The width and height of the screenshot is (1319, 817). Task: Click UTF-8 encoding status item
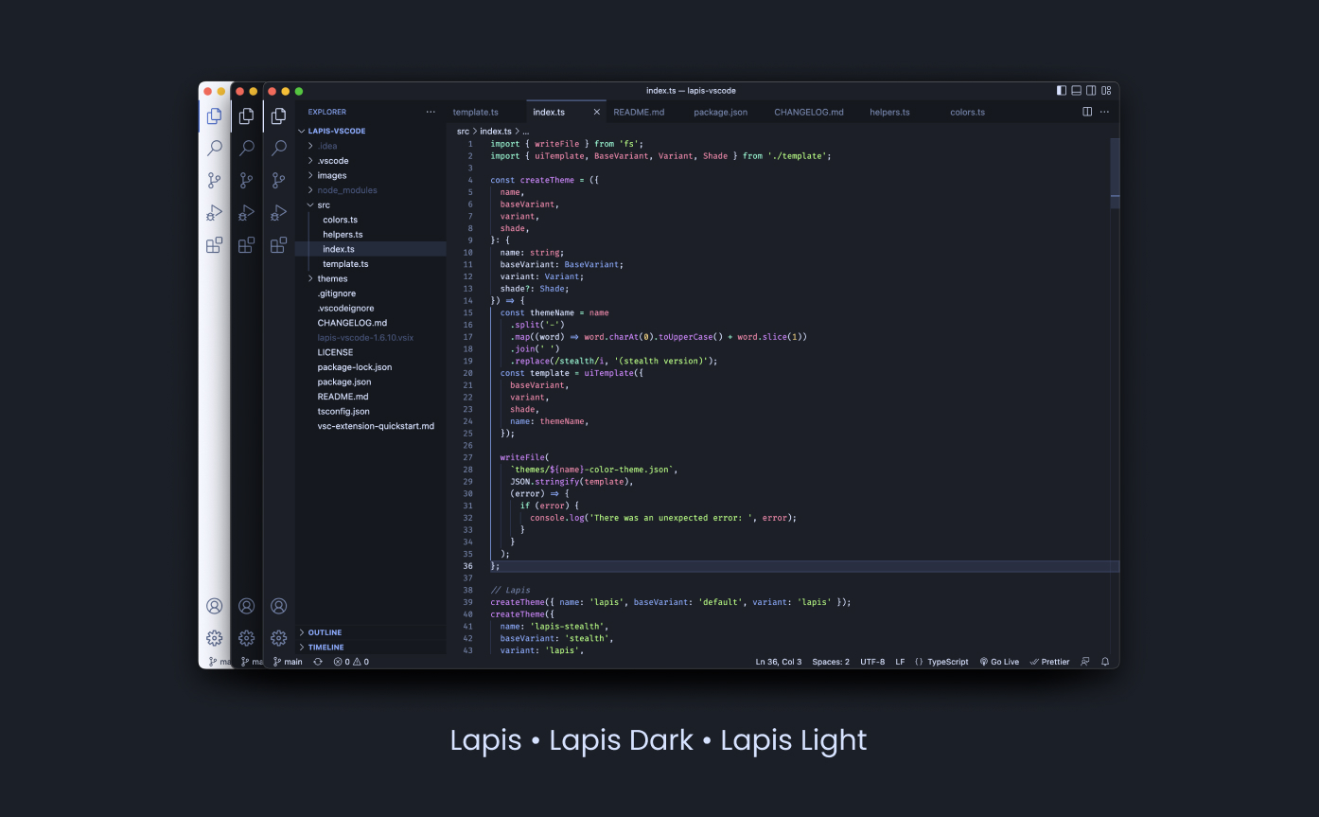point(872,662)
